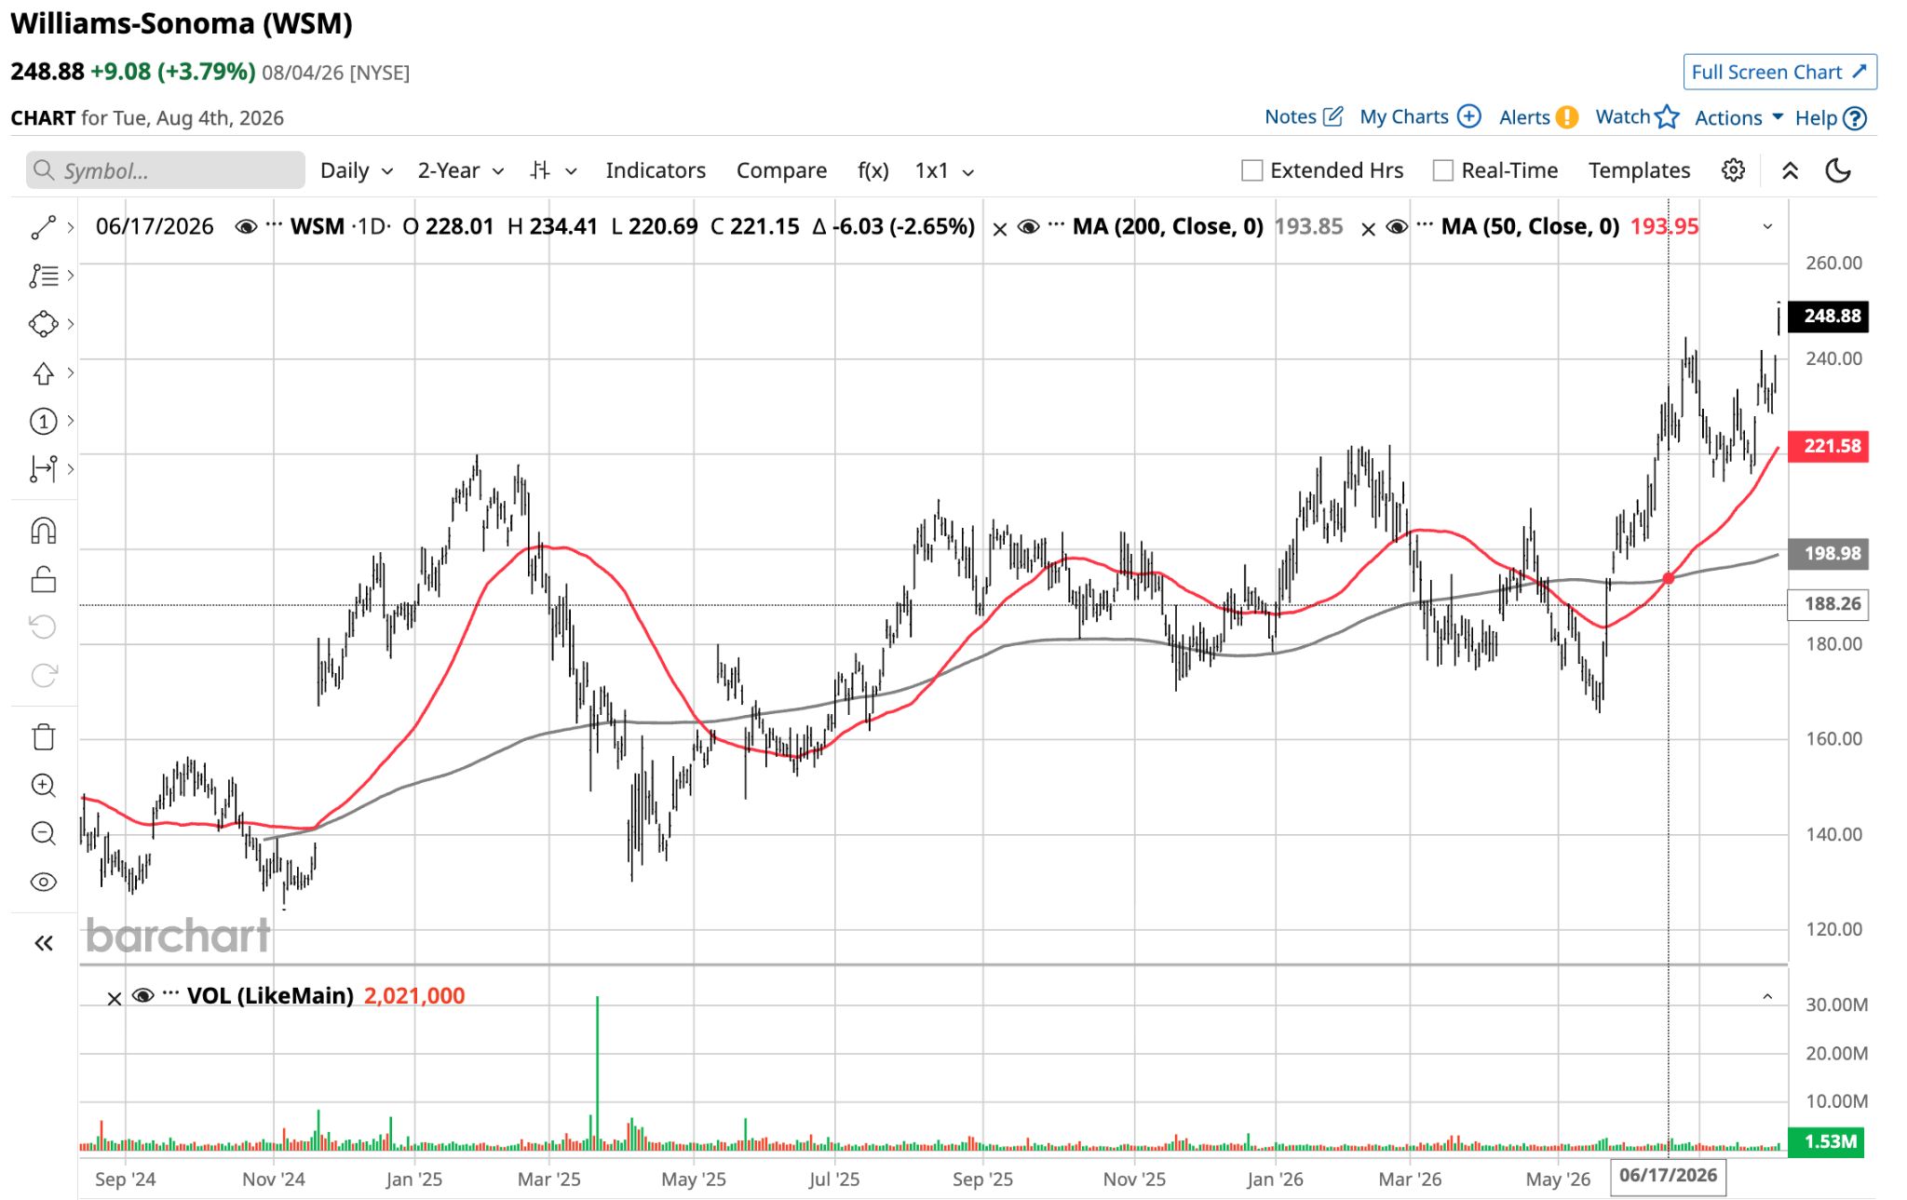Click the Alerts link
This screenshot has height=1200, width=1907.
click(1524, 117)
